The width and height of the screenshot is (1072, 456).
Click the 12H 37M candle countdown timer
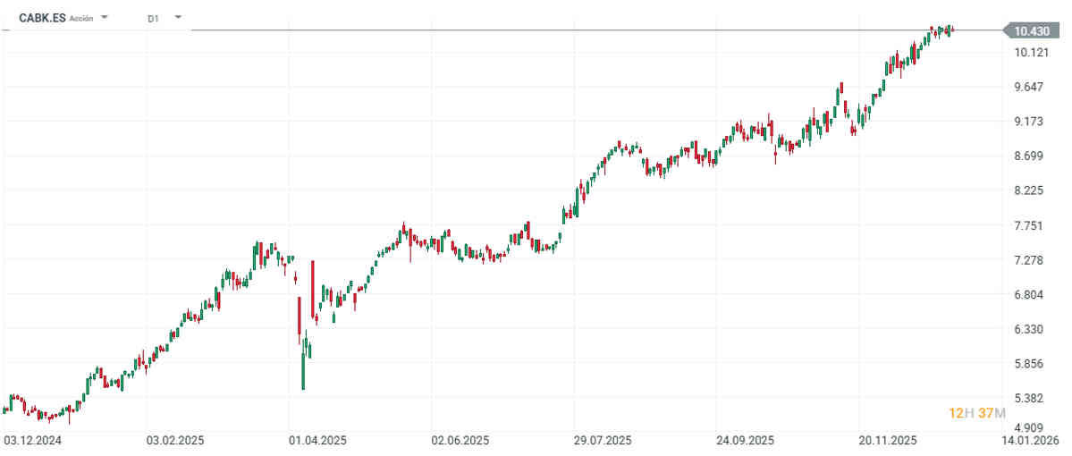tap(977, 412)
